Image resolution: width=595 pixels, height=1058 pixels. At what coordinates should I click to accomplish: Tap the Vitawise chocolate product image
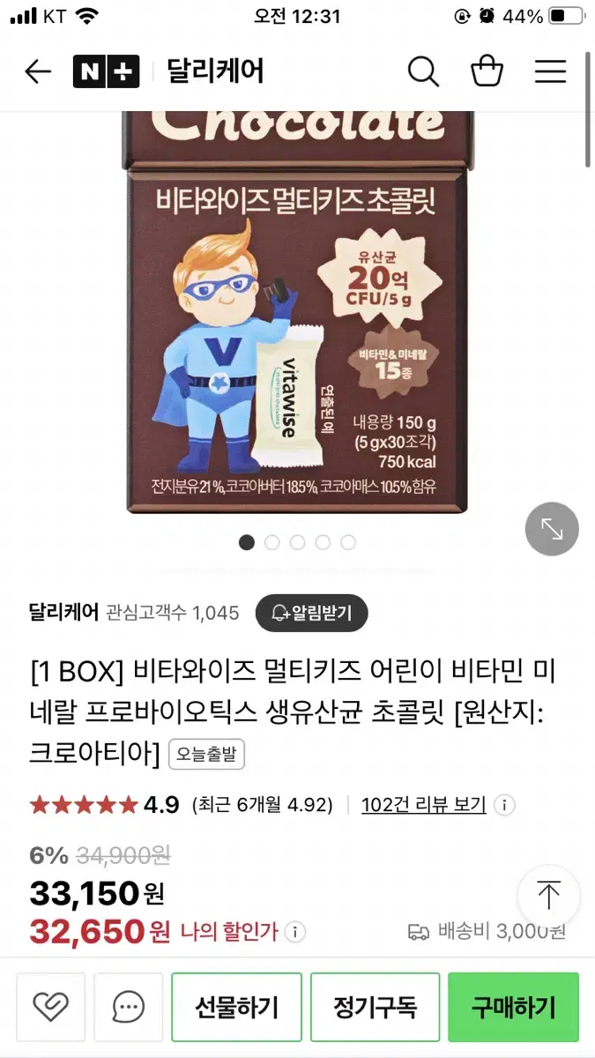(297, 313)
